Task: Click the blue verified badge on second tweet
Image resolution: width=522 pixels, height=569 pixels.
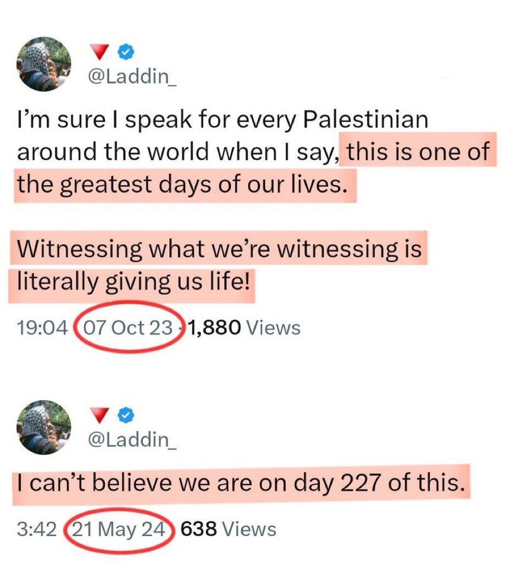Action: [x=126, y=416]
